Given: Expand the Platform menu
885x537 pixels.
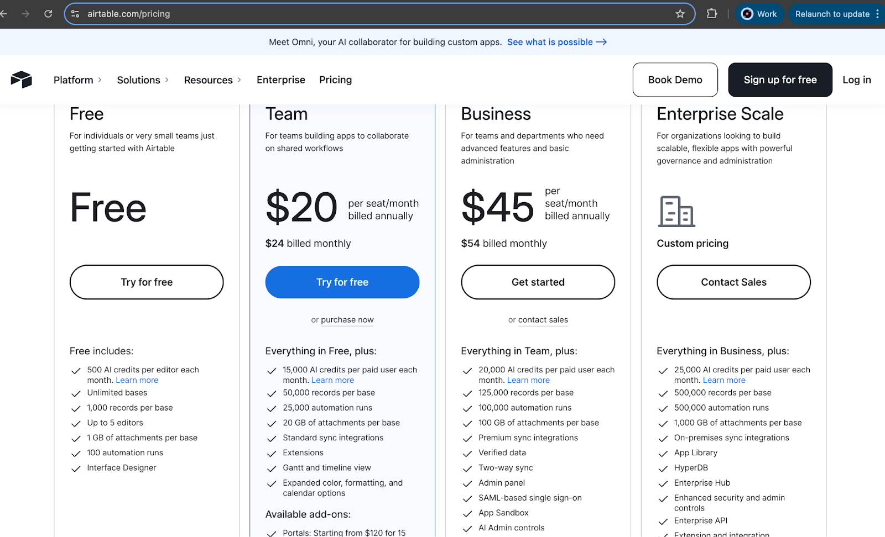Looking at the screenshot, I should point(78,80).
